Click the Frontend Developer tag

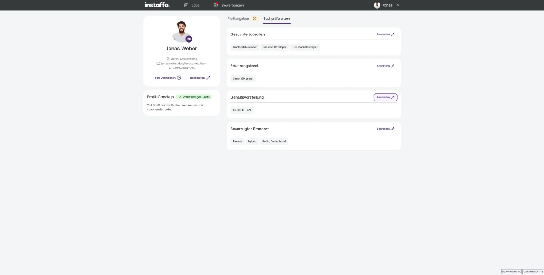click(245, 47)
